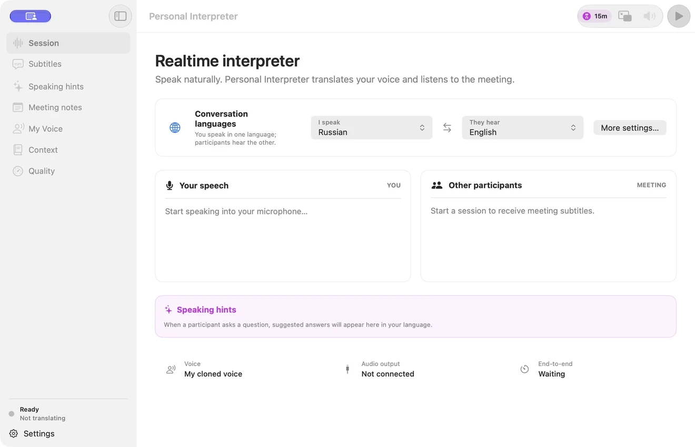Open the I speak Russian dropdown

coord(372,127)
